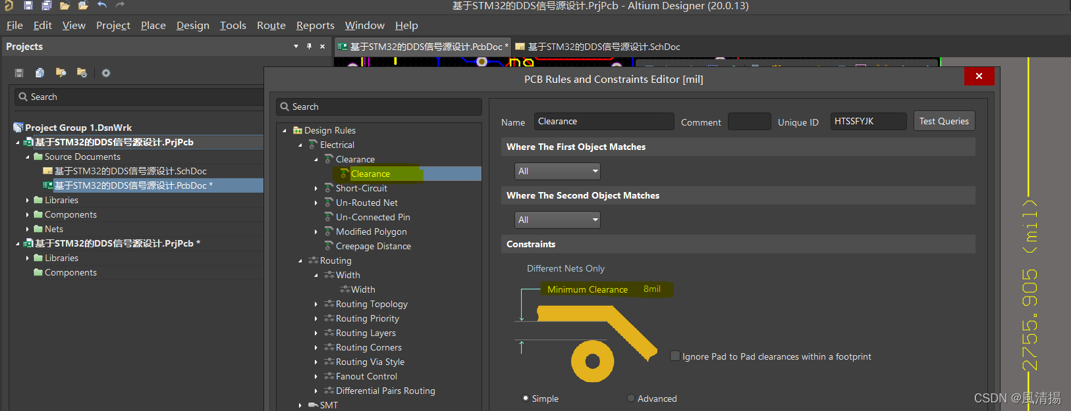Click the Electrical category icon in the rules tree
1071x411 pixels.
[x=314, y=145]
